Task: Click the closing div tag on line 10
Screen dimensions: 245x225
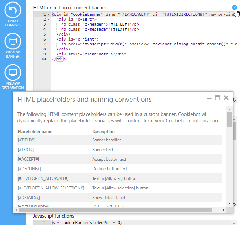Action: tap(59, 59)
